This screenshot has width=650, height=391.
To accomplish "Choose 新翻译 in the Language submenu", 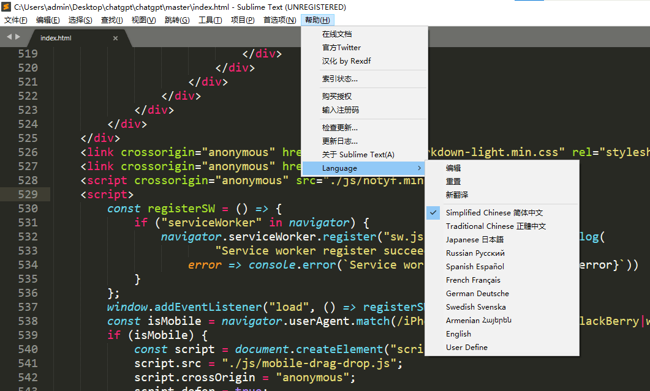I will pyautogui.click(x=502, y=195).
